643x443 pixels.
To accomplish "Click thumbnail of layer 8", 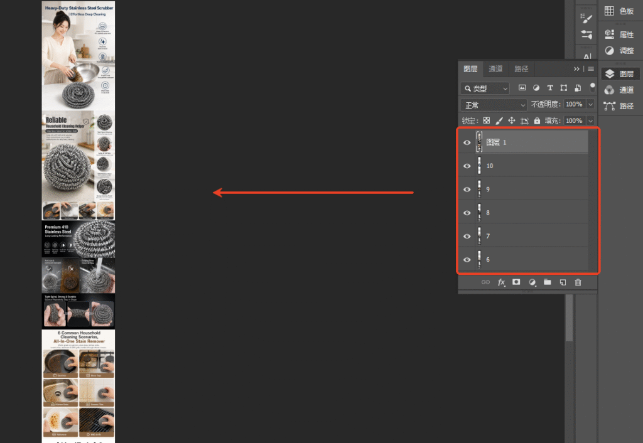I will [x=479, y=212].
